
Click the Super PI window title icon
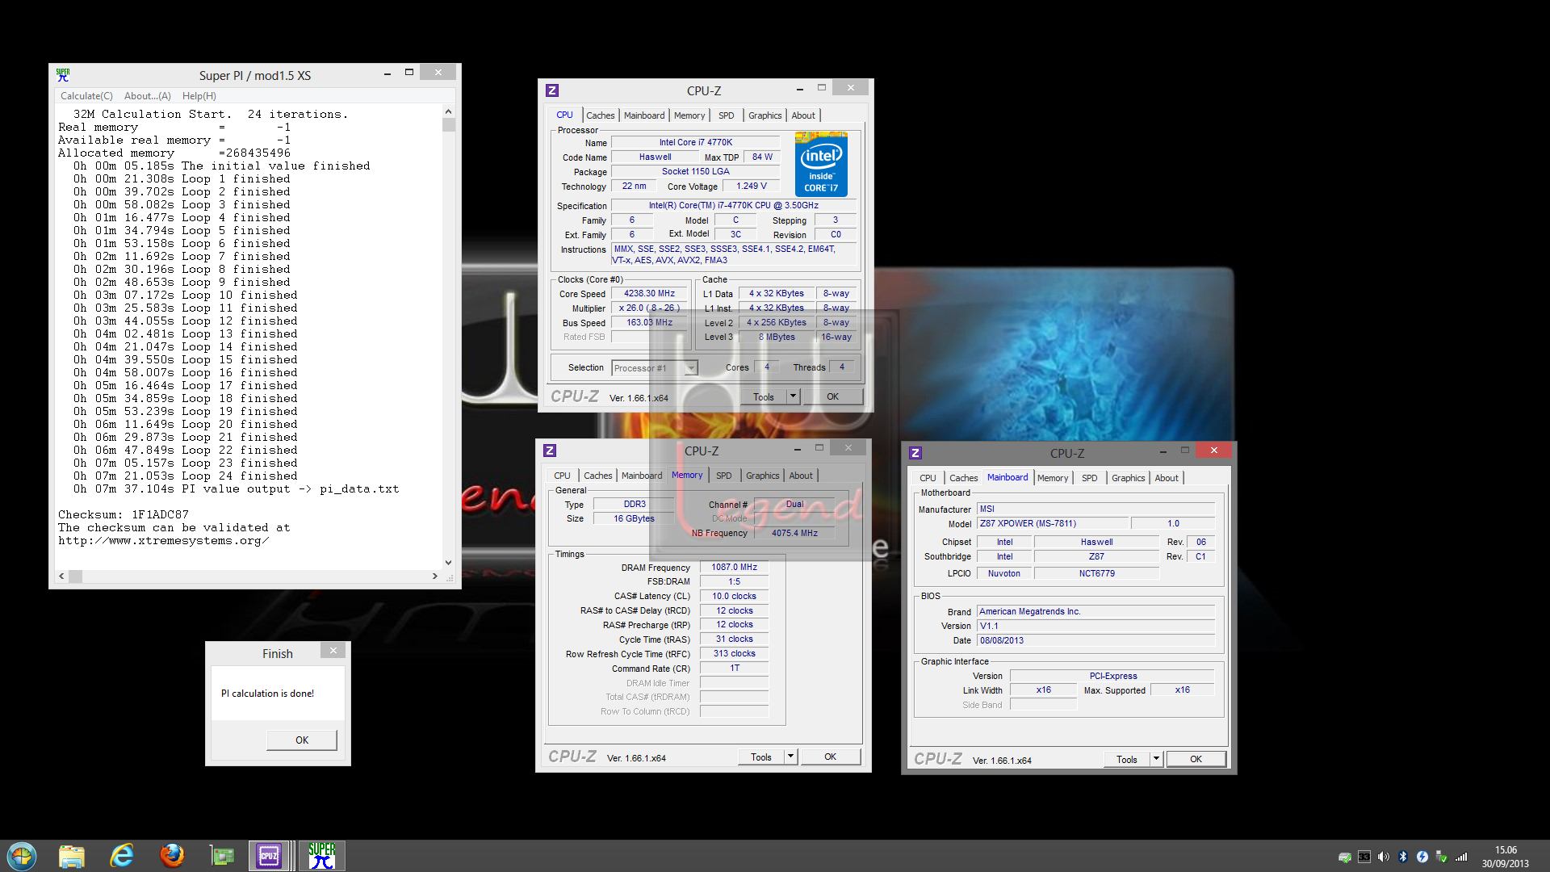(x=63, y=75)
